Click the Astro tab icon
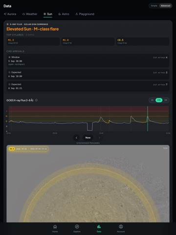The height and width of the screenshot is (235, 176). (x=60, y=14)
